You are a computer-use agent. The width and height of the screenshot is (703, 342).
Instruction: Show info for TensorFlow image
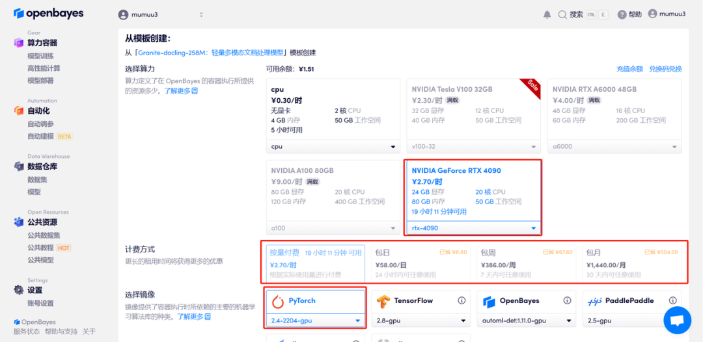462,301
